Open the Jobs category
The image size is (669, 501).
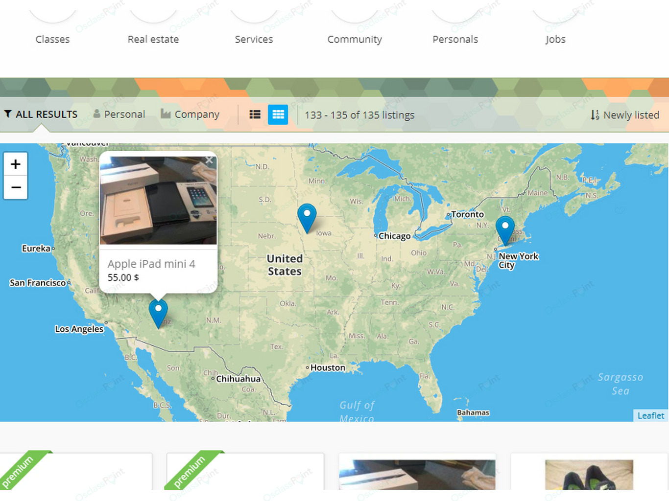(x=555, y=39)
